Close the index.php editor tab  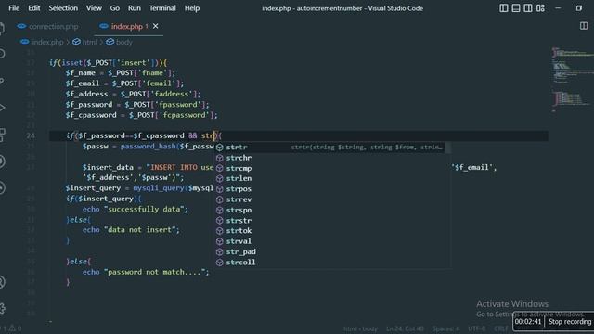point(155,26)
